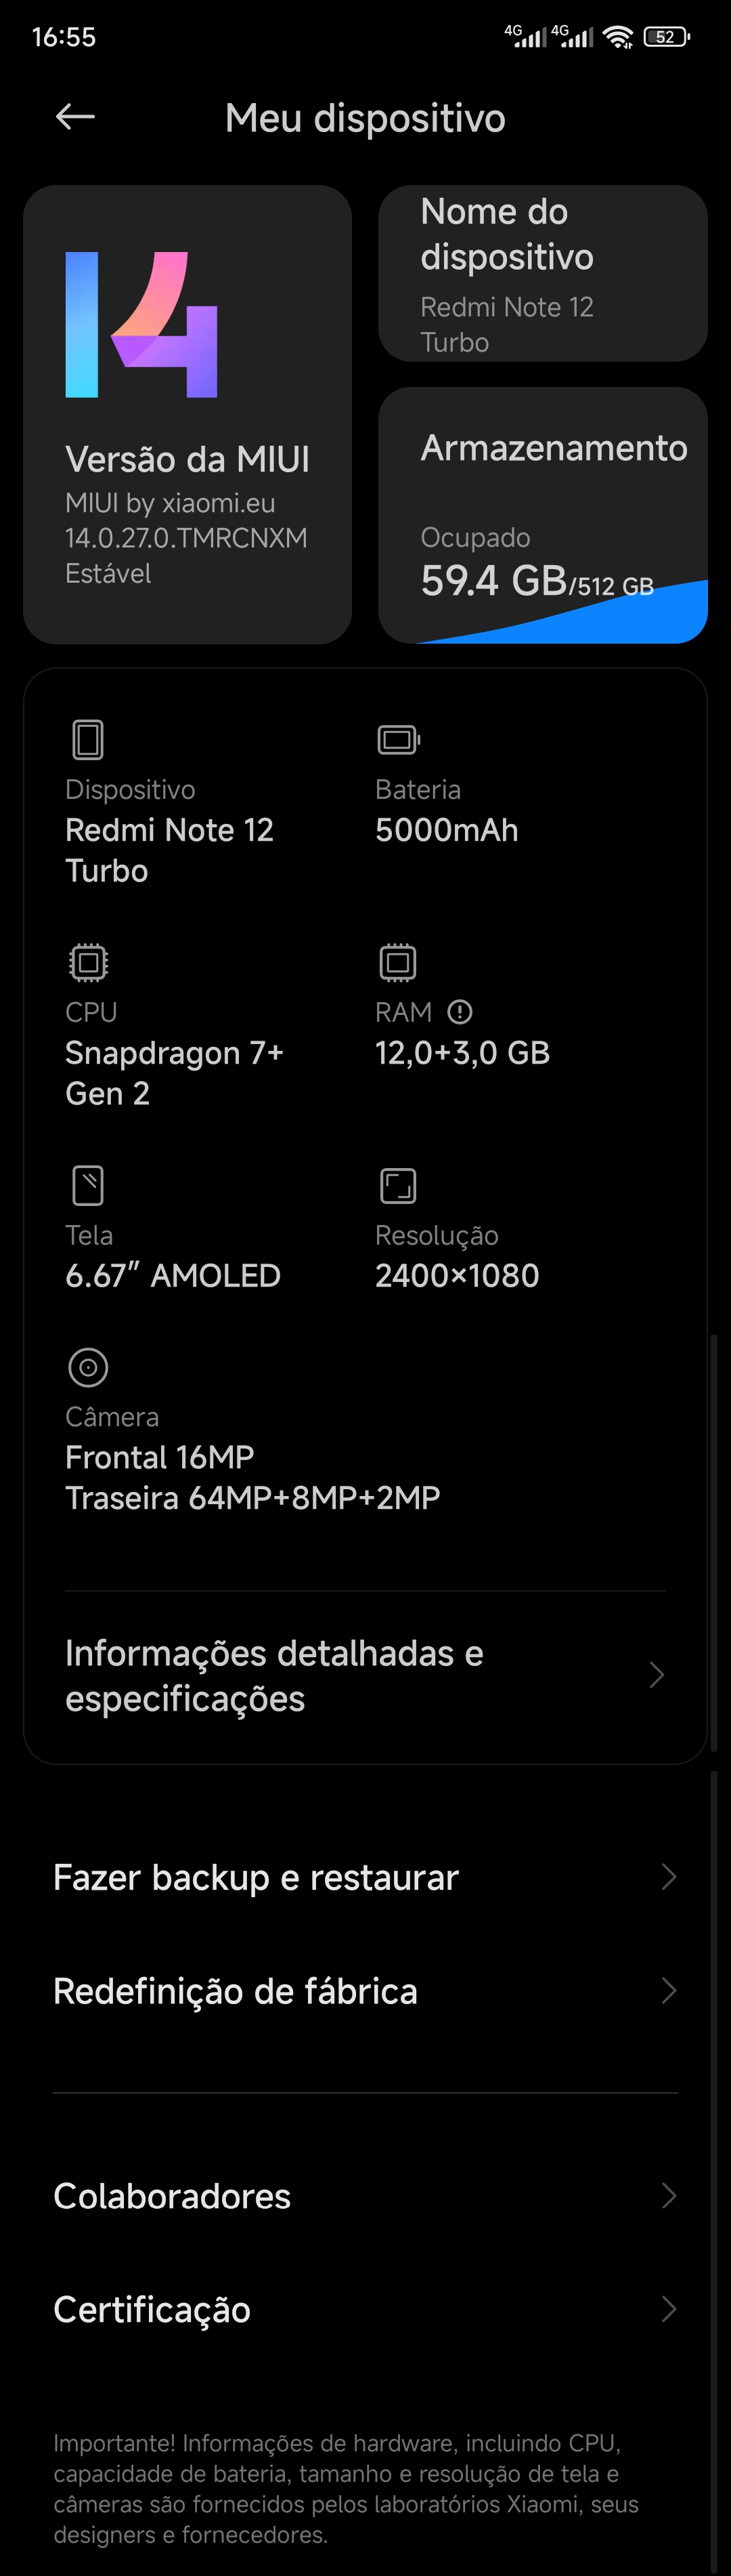The image size is (731, 2576).
Task: Open chevron beside Fazer backup e restaurar
Action: tap(668, 1877)
